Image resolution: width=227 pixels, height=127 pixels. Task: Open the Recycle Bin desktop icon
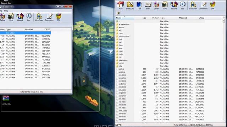point(6,2)
